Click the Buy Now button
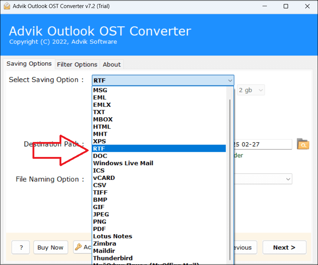Screen dimensions: 318x265 pyautogui.click(x=50, y=247)
